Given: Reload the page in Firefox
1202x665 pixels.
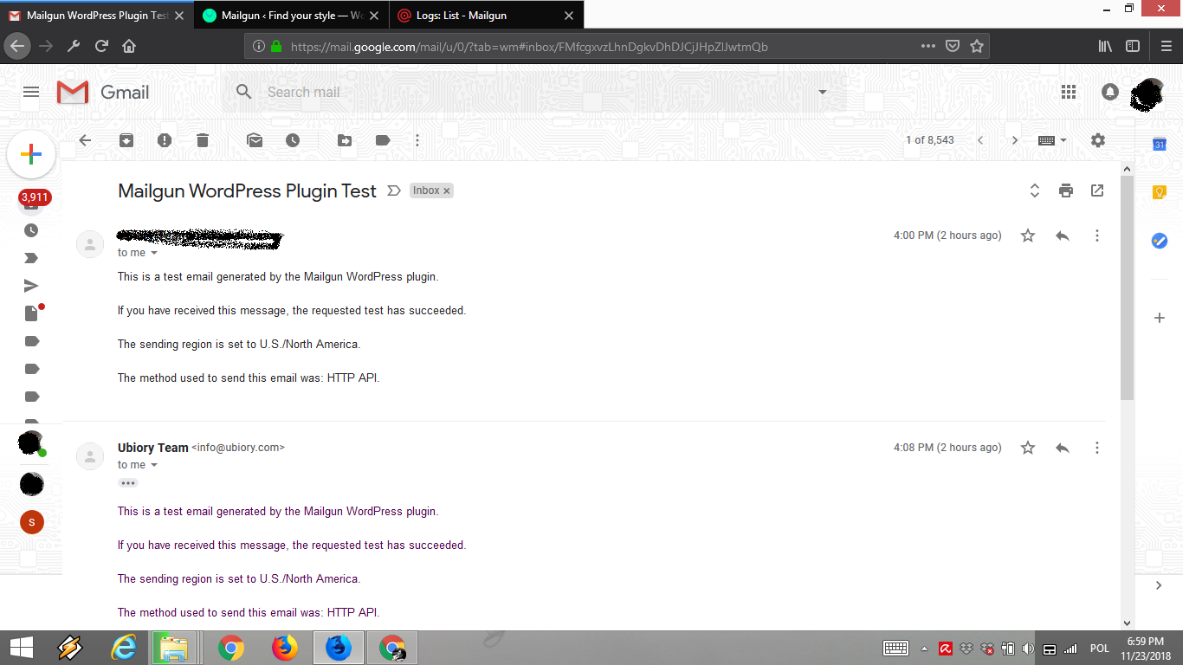Looking at the screenshot, I should pyautogui.click(x=101, y=46).
